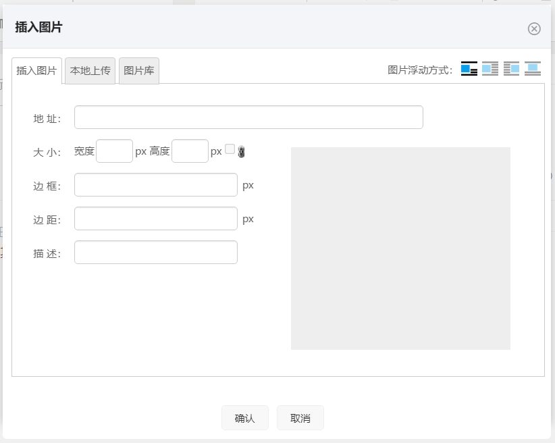
Task: Switch to the 插入图片 tab
Action: click(x=36, y=71)
